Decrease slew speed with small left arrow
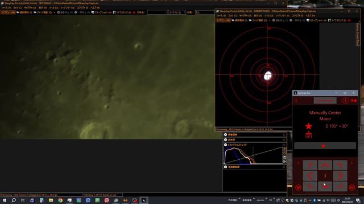The height and width of the screenshot is (204, 364). pyautogui.click(x=298, y=163)
